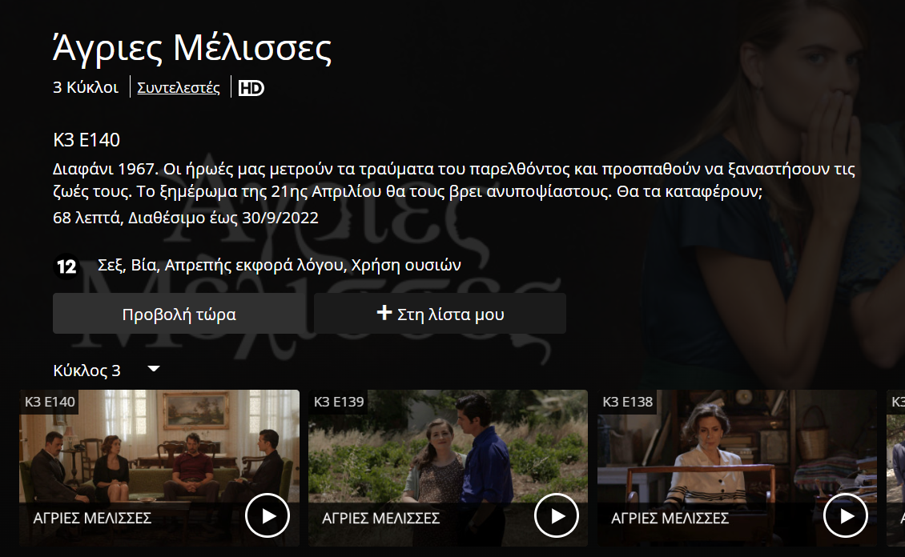The image size is (905, 557).
Task: Click the K3 E140 label on first thumbnail
Action: click(50, 402)
